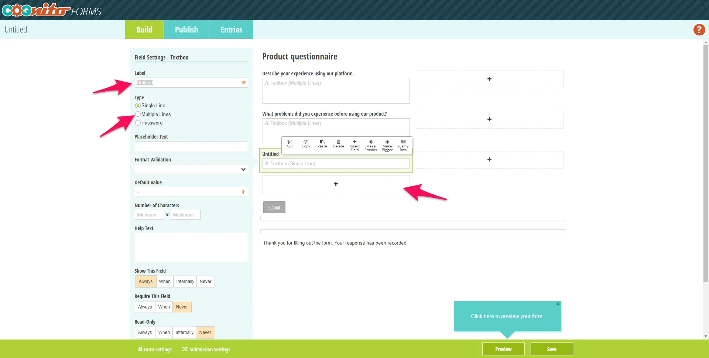Open help via orange question mark icon

(699, 30)
